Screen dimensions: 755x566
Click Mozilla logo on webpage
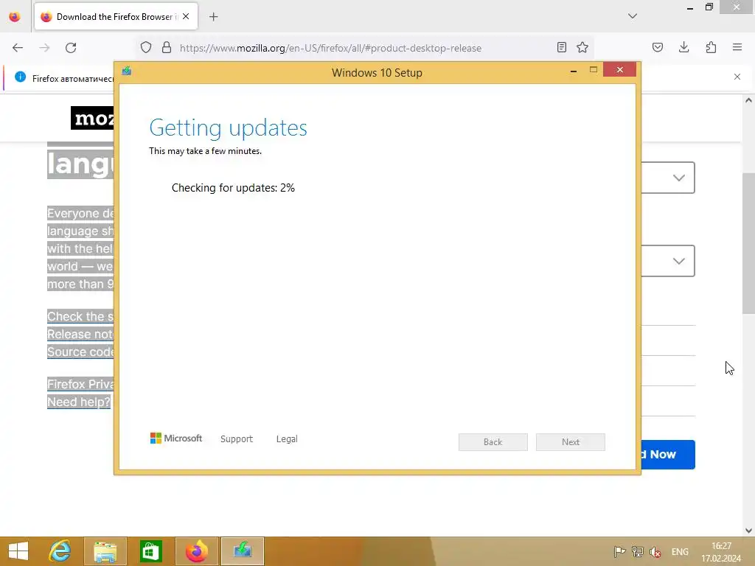[92, 118]
